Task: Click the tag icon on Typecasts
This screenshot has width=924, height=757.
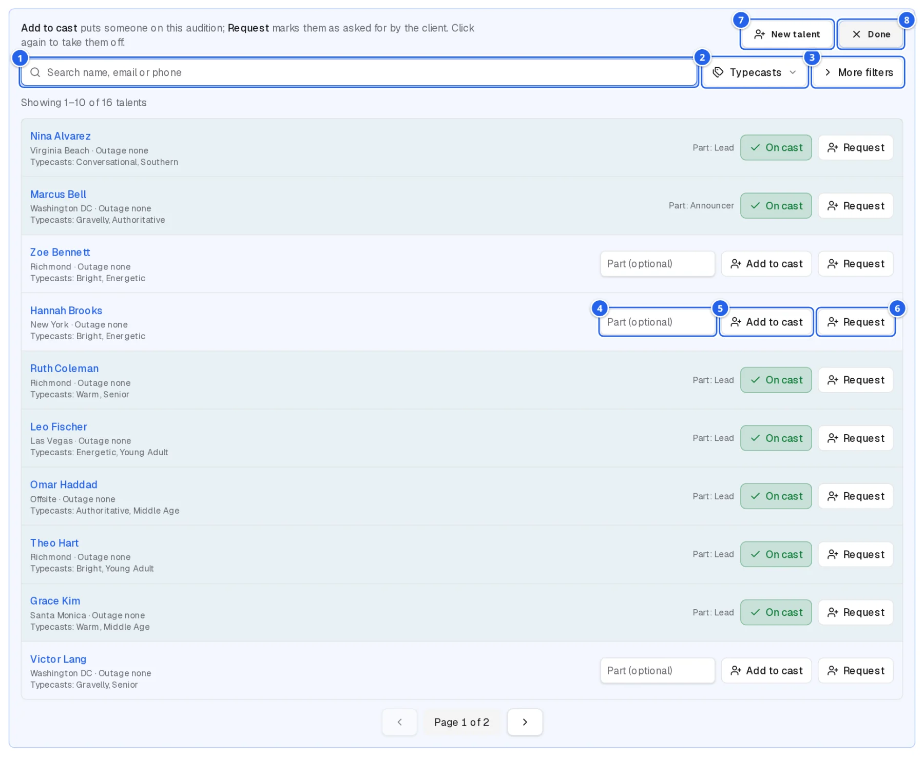Action: [x=718, y=72]
